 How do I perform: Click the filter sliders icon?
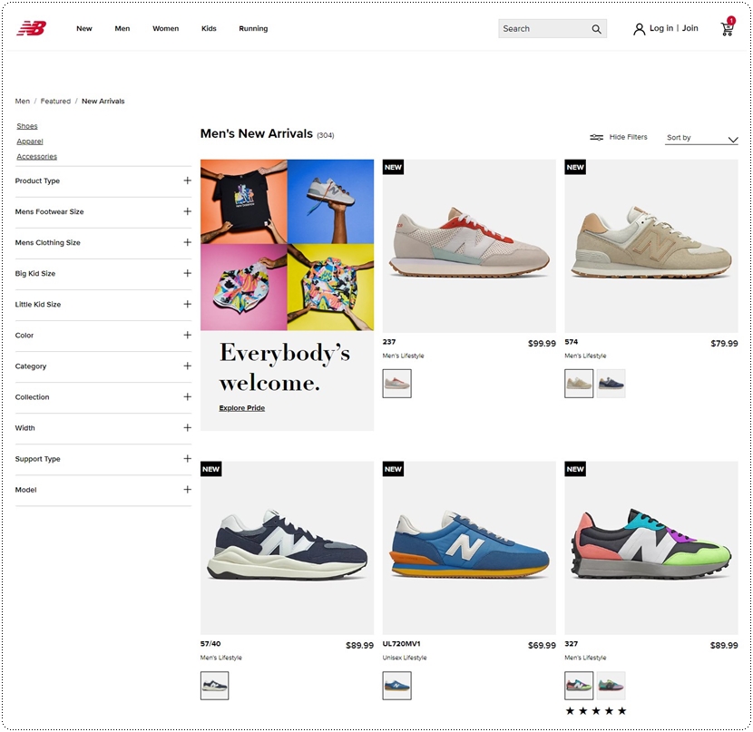pos(596,137)
